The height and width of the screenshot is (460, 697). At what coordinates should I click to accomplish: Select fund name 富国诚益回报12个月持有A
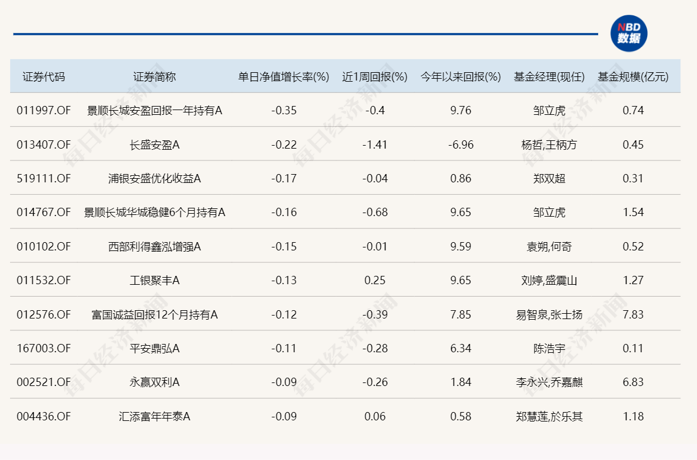pyautogui.click(x=155, y=314)
